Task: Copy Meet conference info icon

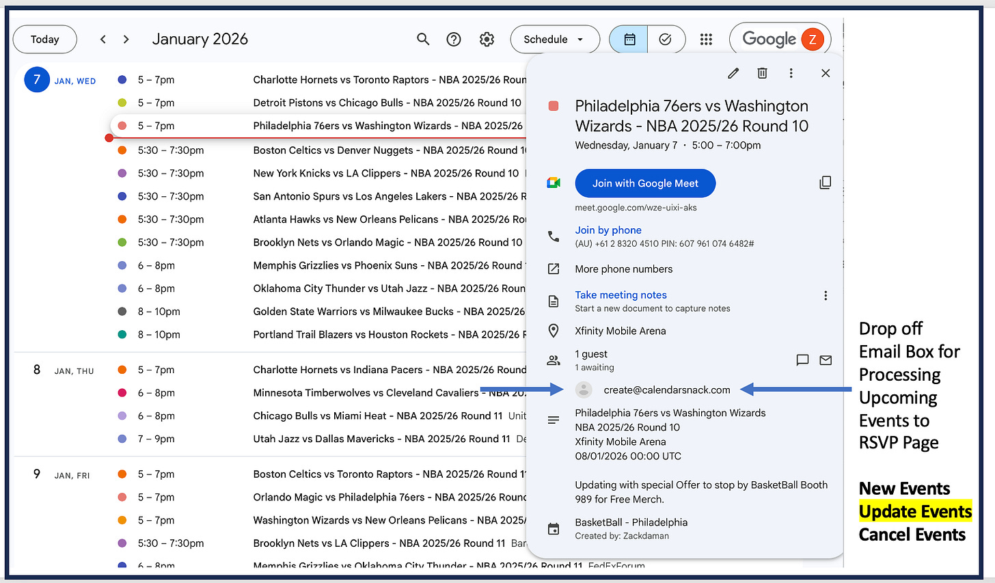Action: click(x=826, y=182)
